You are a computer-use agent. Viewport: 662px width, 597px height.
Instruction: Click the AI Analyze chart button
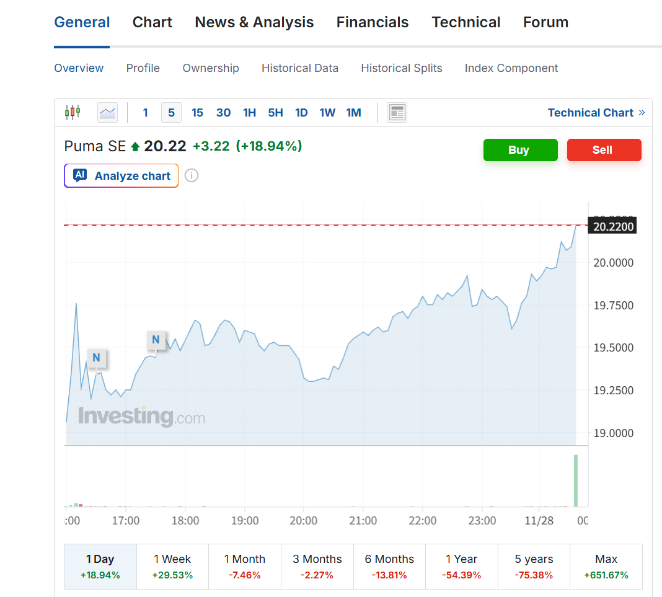pyautogui.click(x=121, y=175)
